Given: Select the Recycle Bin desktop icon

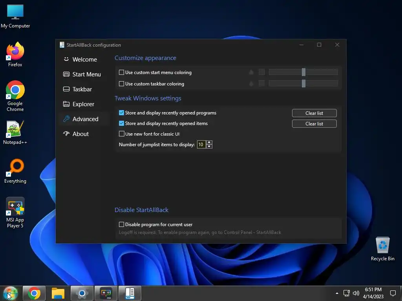Looking at the screenshot, I should tap(382, 249).
